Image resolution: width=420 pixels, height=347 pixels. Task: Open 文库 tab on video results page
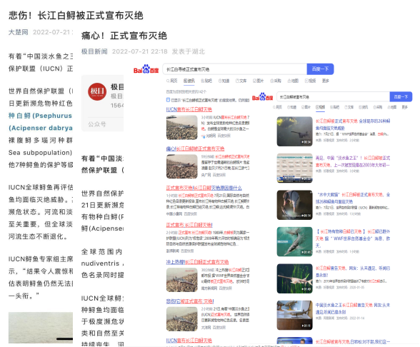click(x=349, y=107)
